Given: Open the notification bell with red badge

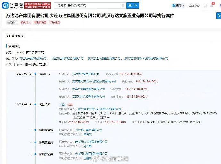Looking at the screenshot, I should (212, 5).
